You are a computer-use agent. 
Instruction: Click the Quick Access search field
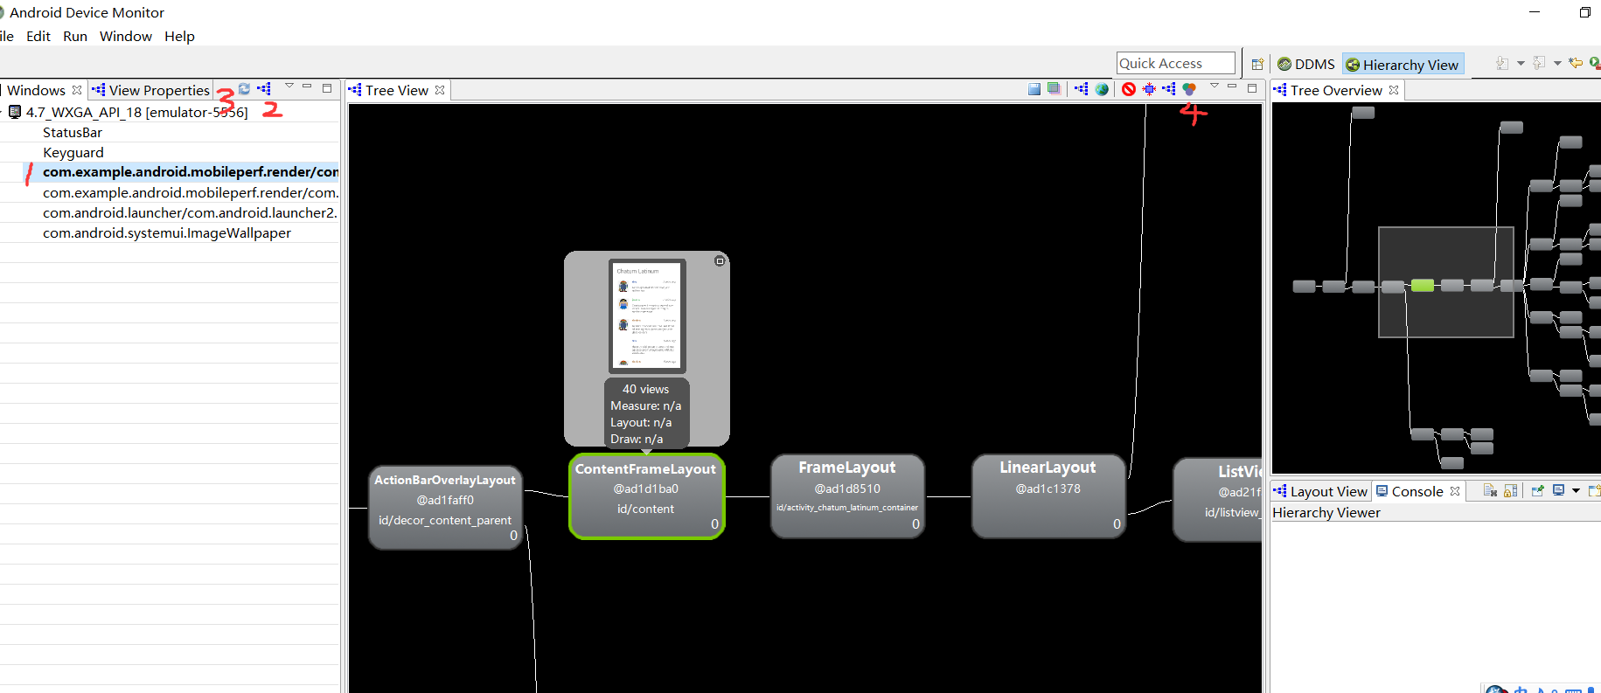coord(1175,63)
